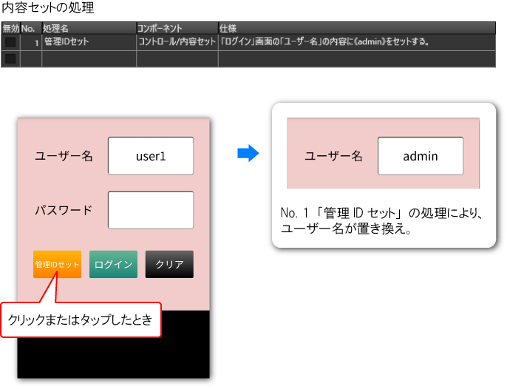The image size is (507, 389).
Task: Select the spec cell mentioning admin
Action: tap(357, 42)
